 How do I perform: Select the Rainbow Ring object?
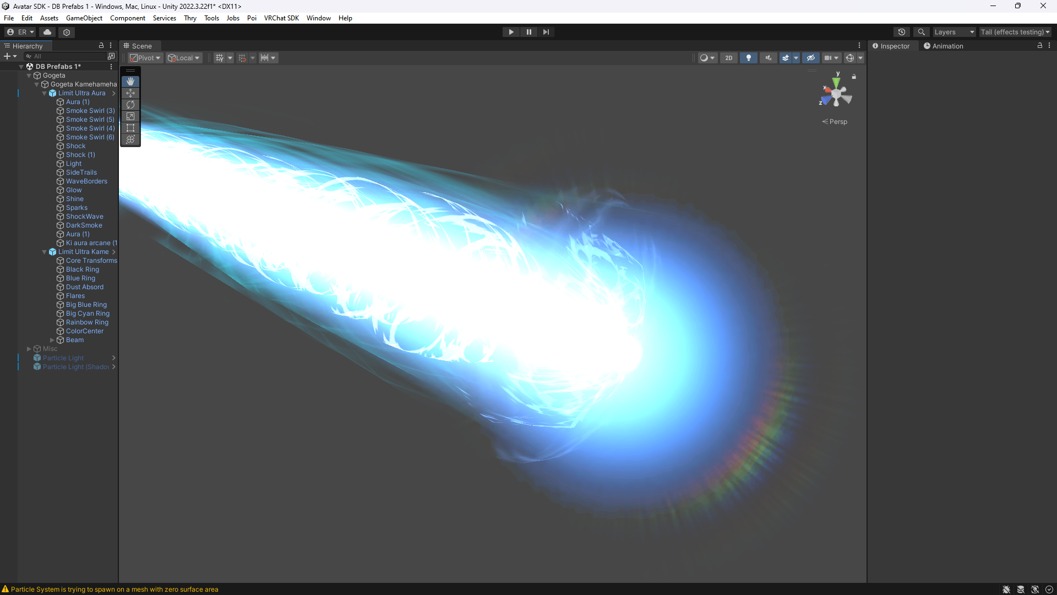pos(87,322)
